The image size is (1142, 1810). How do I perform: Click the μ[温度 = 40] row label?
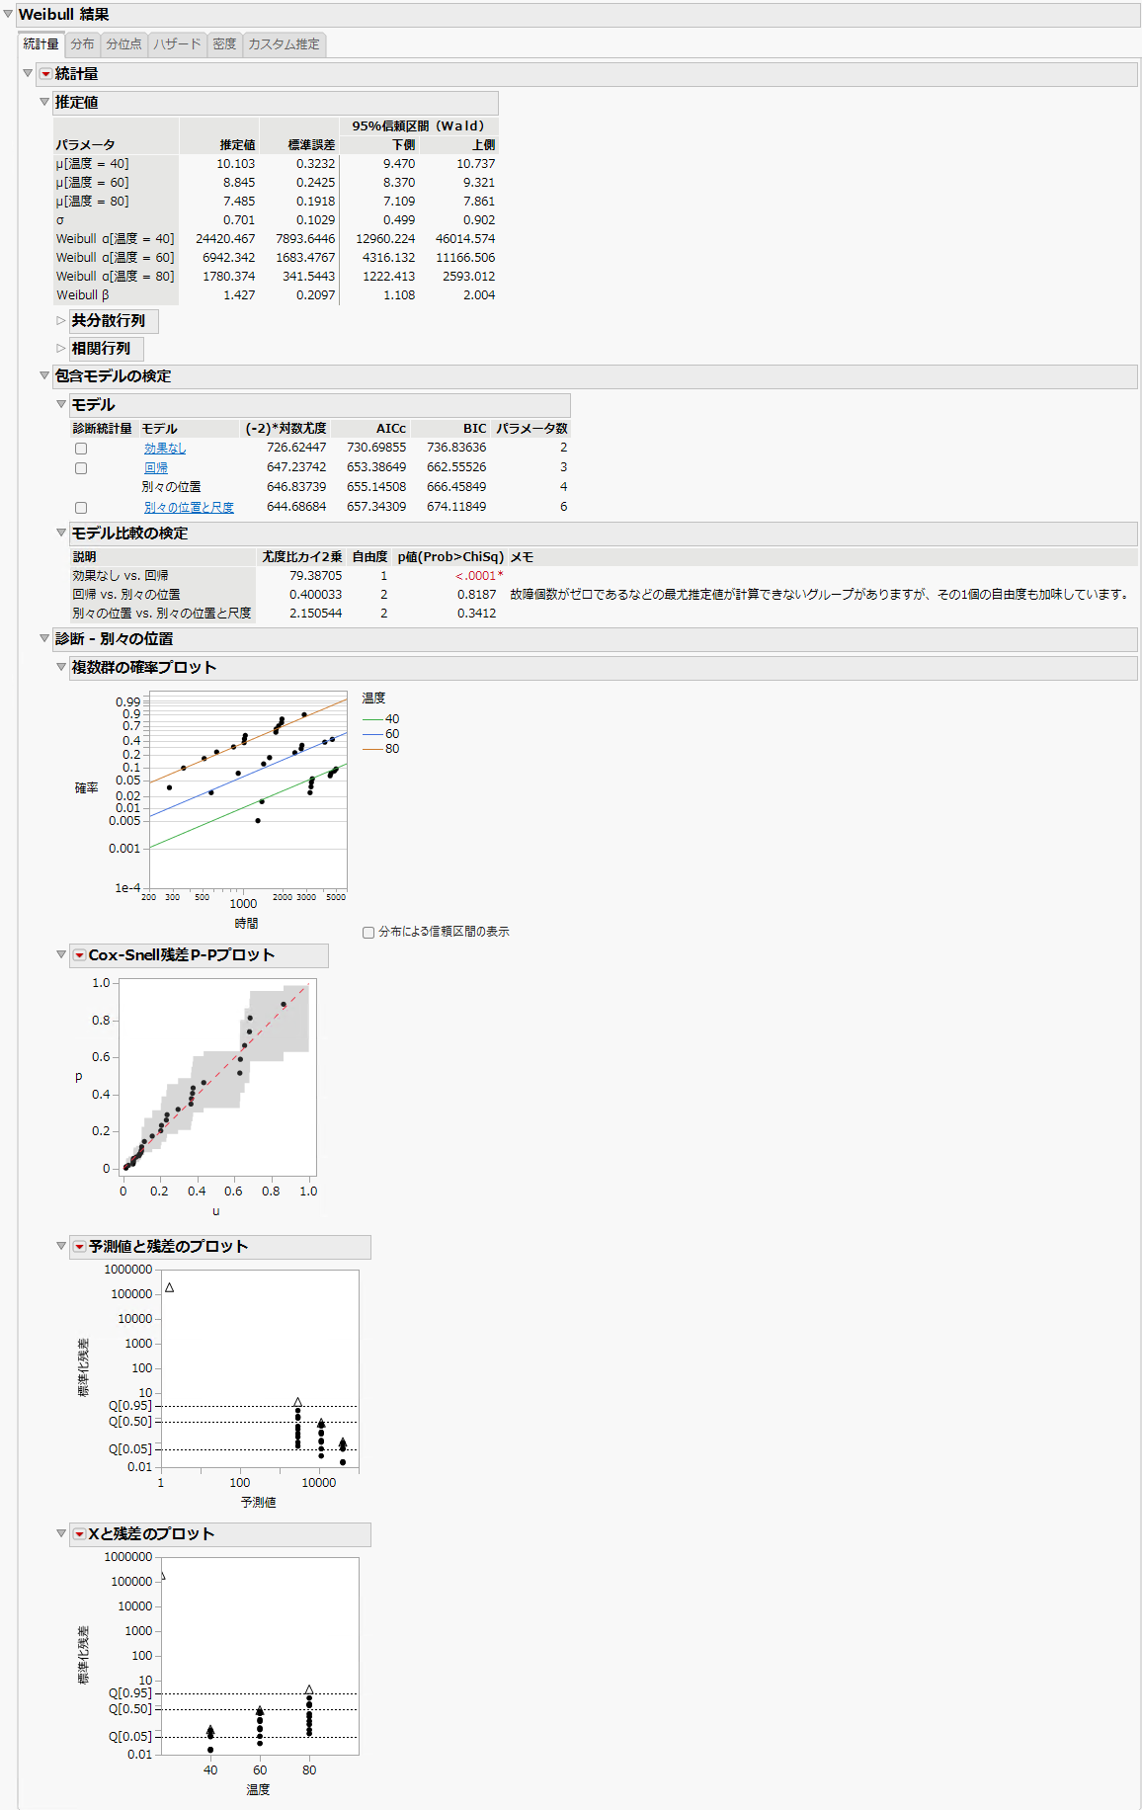pos(92,164)
